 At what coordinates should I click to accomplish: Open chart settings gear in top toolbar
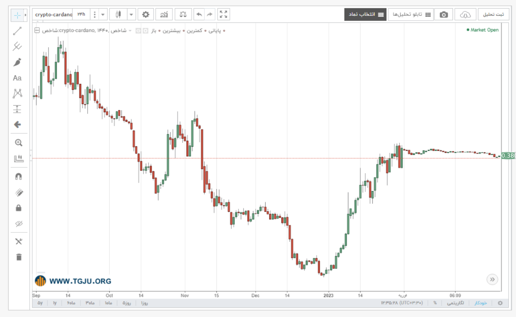(145, 15)
